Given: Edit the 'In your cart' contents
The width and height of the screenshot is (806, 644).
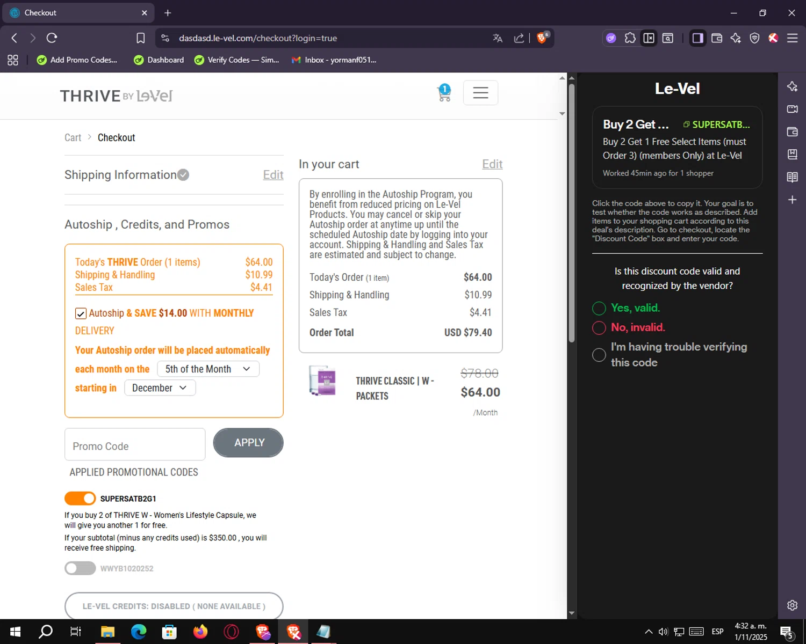Looking at the screenshot, I should tap(492, 164).
